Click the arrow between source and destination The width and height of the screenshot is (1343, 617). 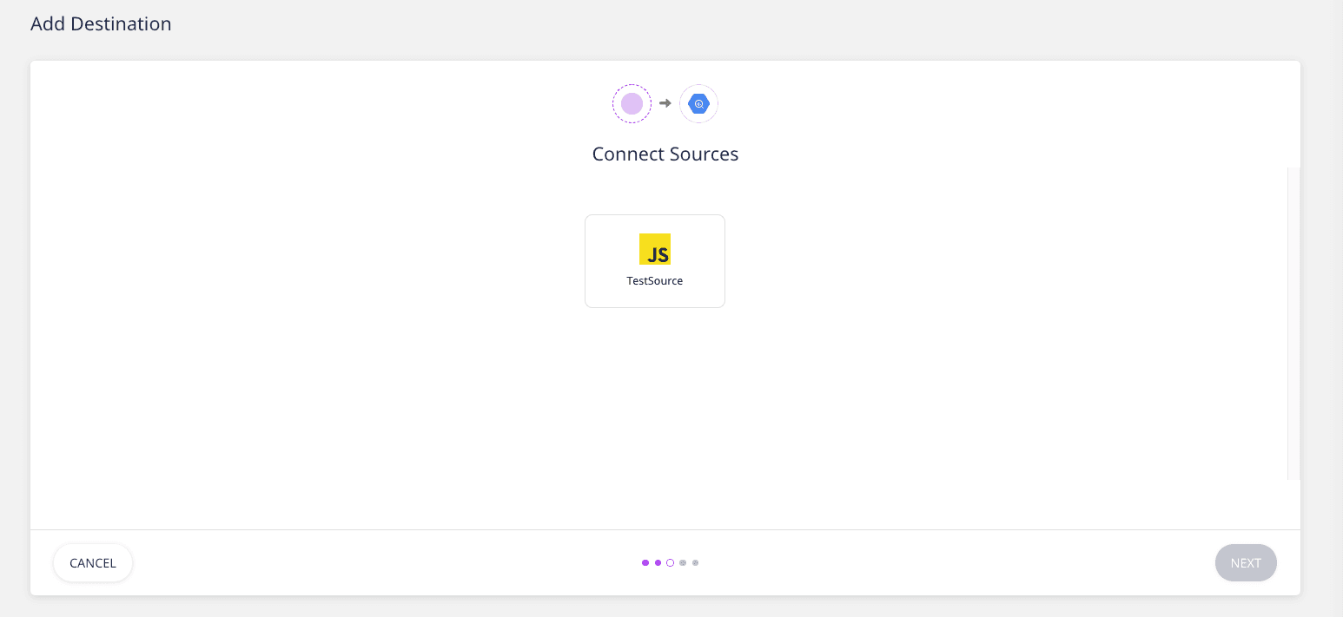pyautogui.click(x=665, y=103)
